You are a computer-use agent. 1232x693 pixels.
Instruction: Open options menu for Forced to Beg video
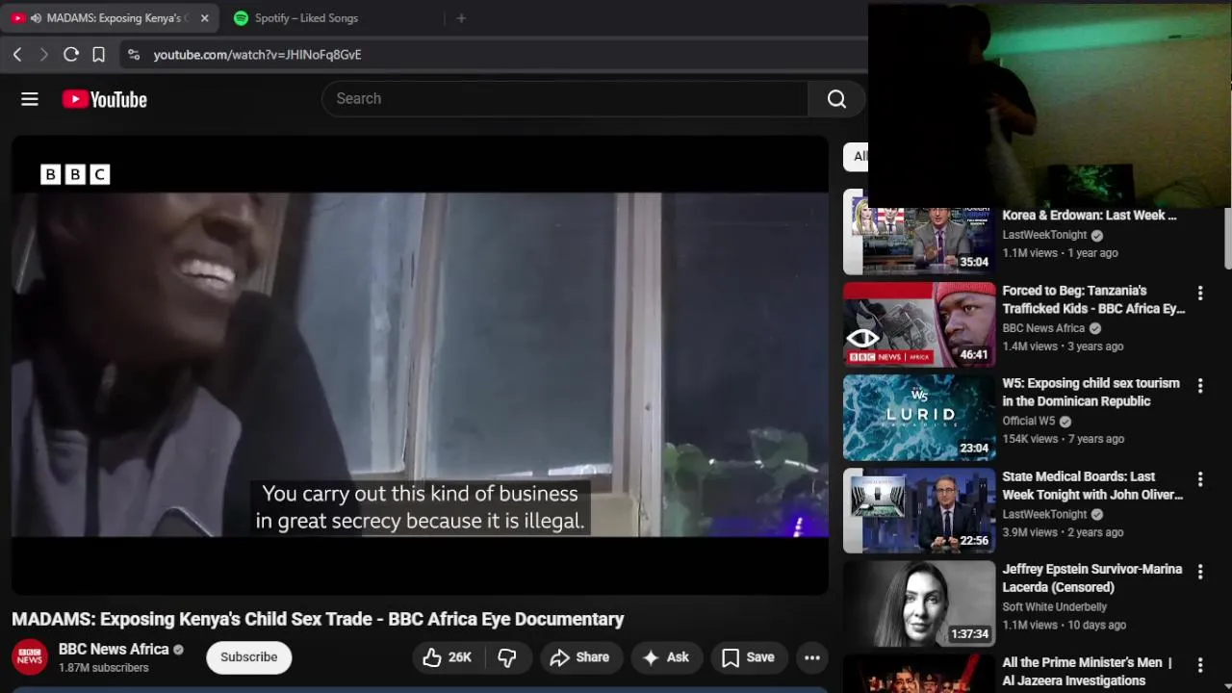(x=1200, y=293)
